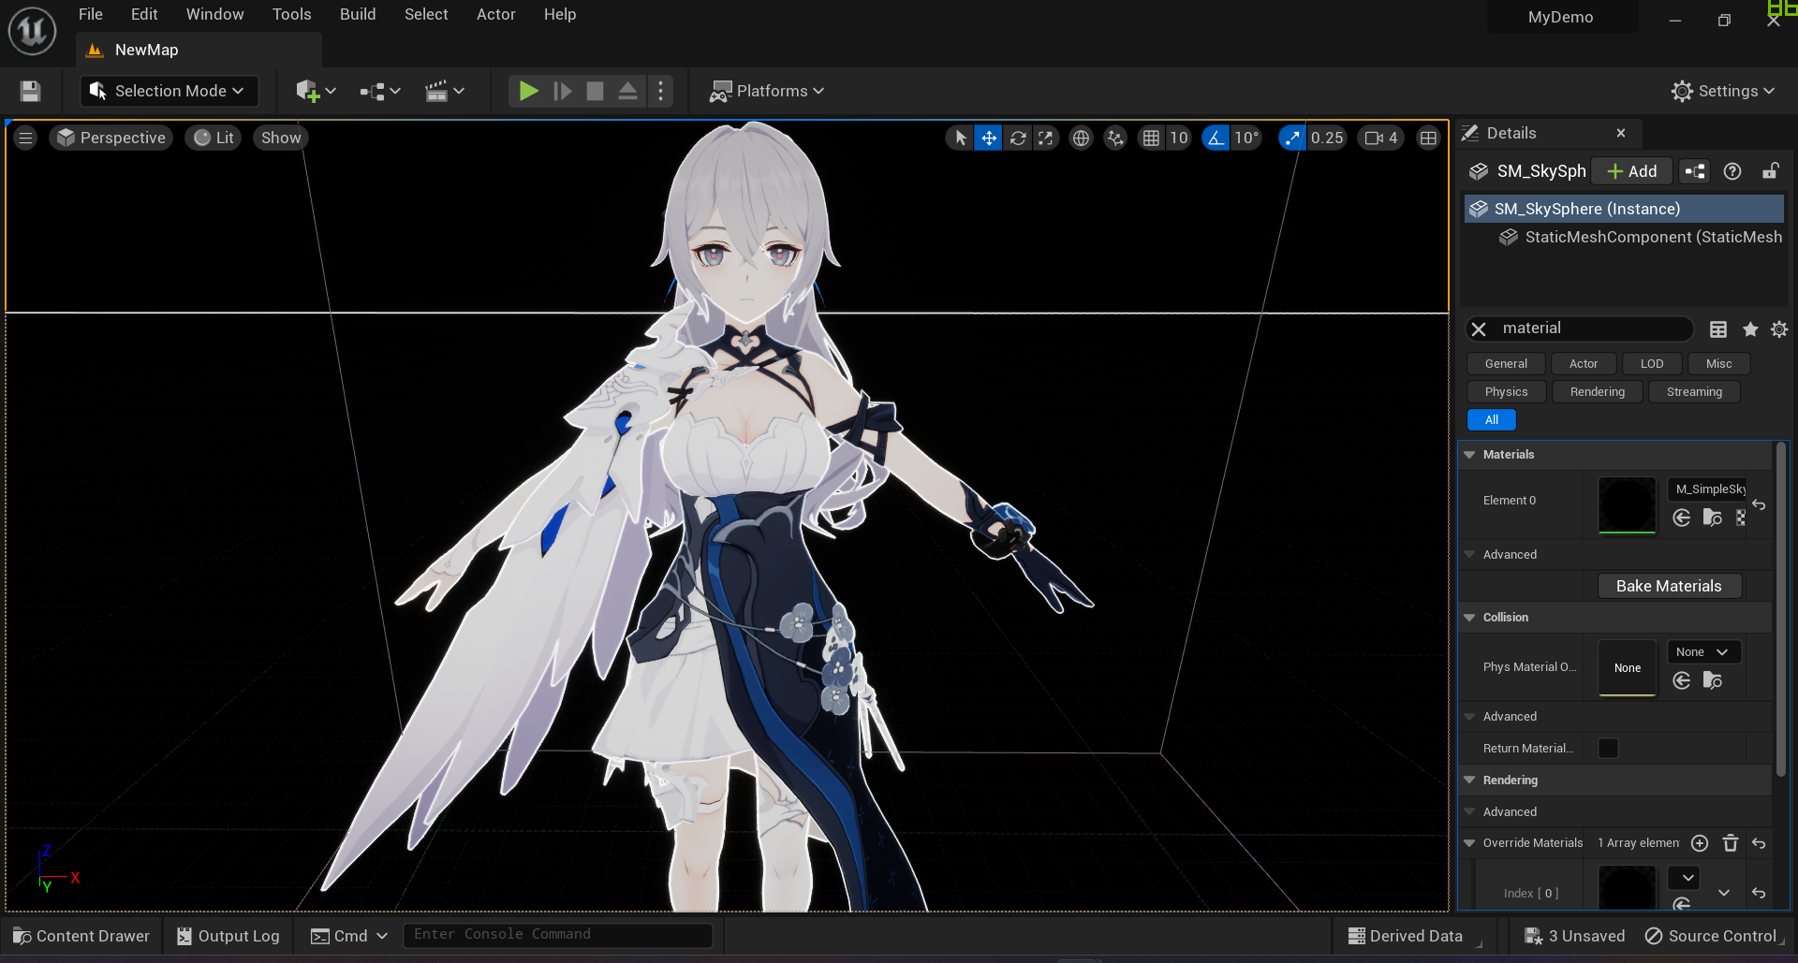1798x963 pixels.
Task: Collapse the Materials section
Action: click(x=1469, y=455)
